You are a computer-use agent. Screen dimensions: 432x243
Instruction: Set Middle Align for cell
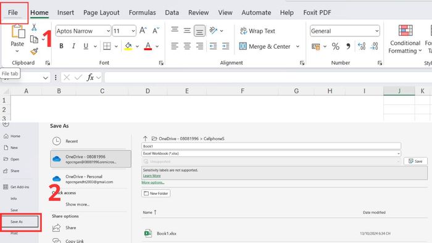point(187,31)
